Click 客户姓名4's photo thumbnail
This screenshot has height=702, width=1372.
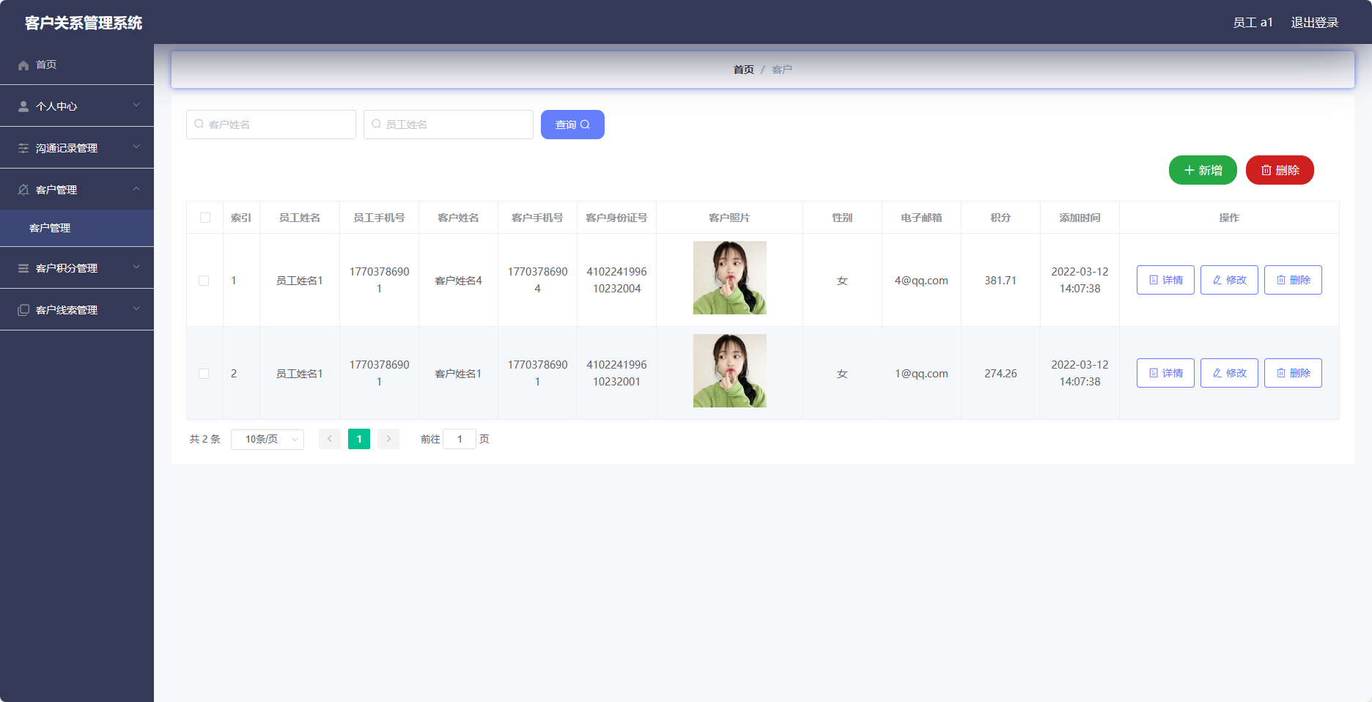coord(729,278)
